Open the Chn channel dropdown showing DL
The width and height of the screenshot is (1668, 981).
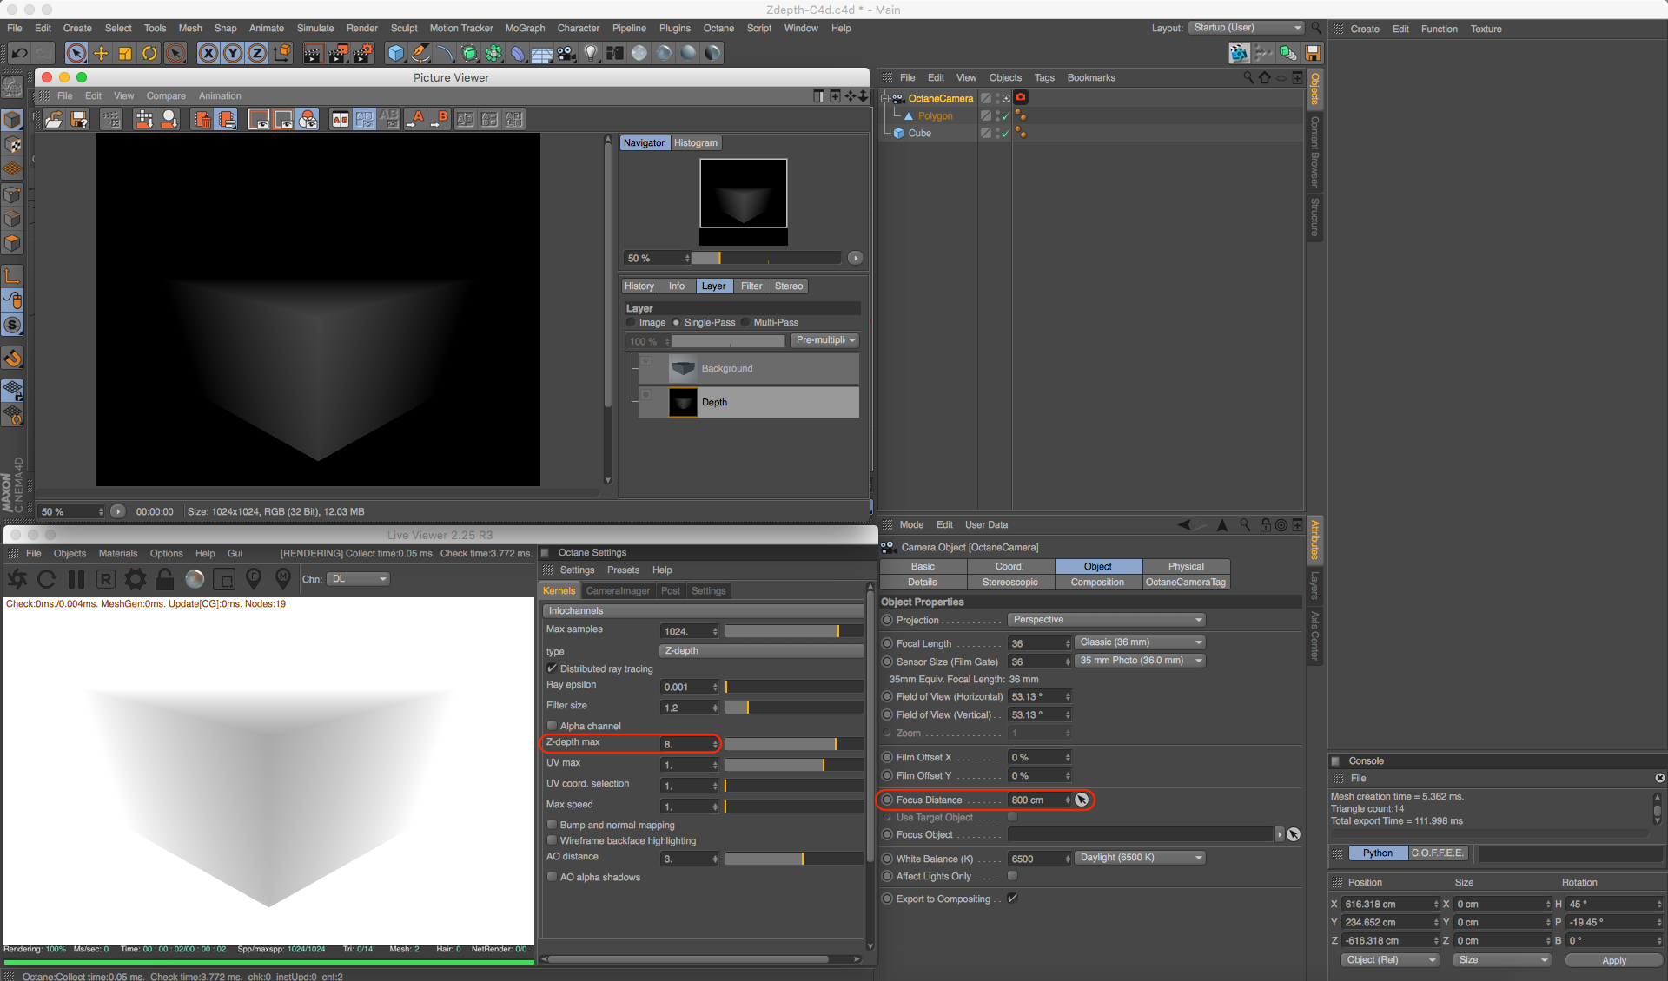[358, 579]
